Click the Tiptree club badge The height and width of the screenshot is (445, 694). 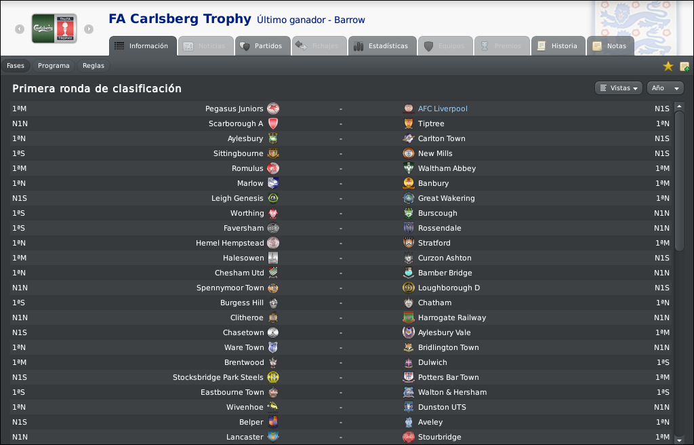point(409,123)
